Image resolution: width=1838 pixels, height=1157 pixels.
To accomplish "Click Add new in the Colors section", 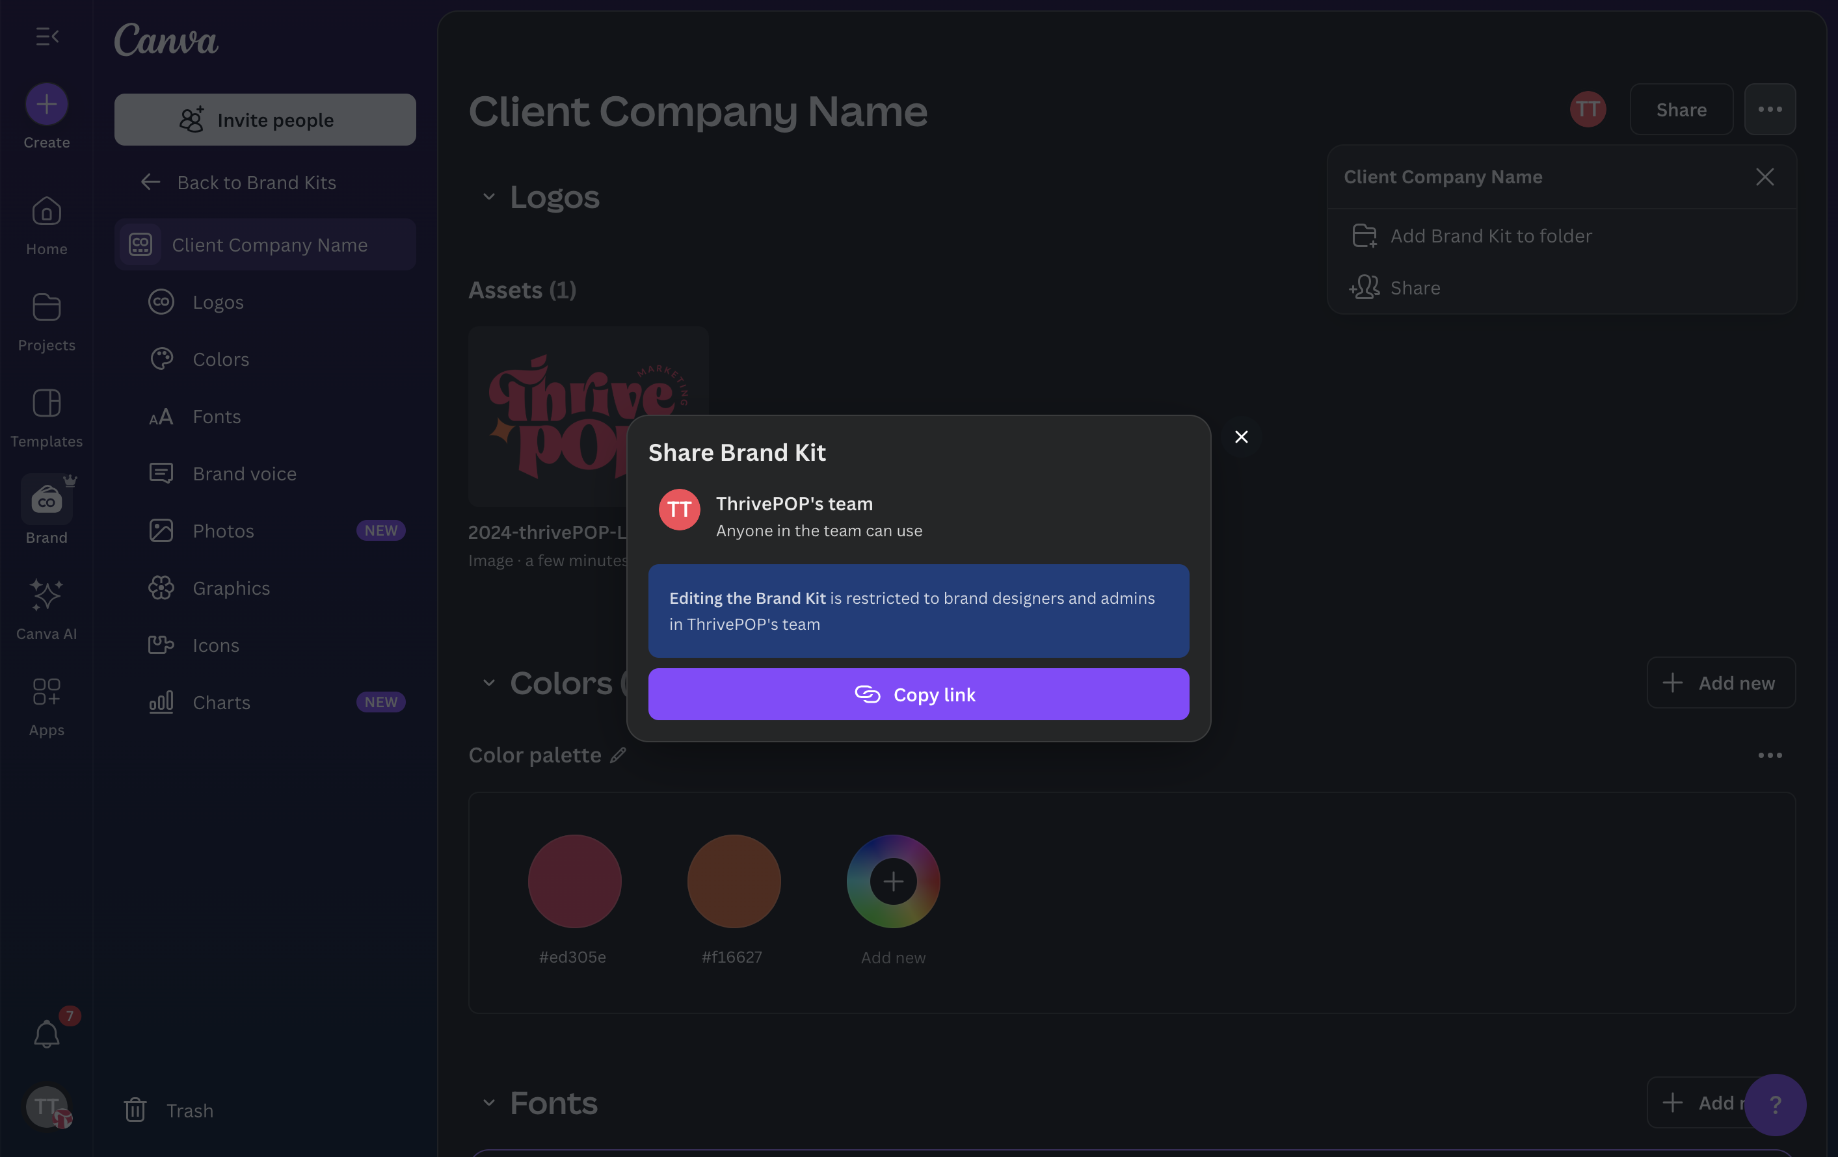I will pyautogui.click(x=1721, y=682).
